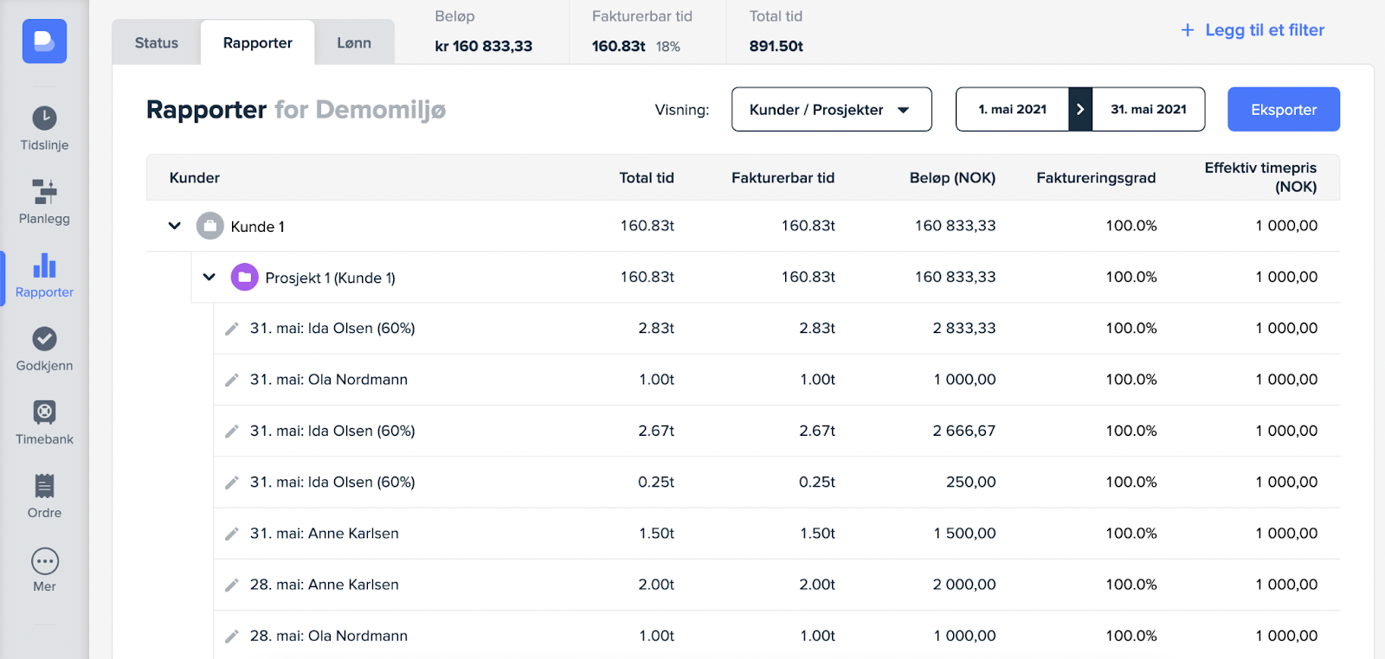This screenshot has width=1385, height=659.
Task: Switch to Status tab
Action: pyautogui.click(x=157, y=42)
